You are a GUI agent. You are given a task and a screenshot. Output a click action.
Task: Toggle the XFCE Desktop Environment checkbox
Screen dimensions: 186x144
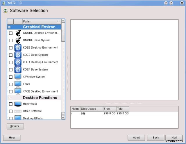click(x=11, y=92)
